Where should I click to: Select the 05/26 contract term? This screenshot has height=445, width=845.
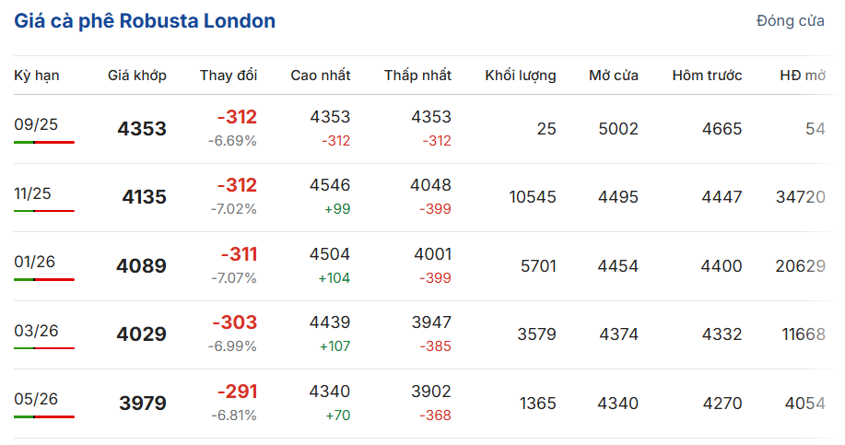[x=36, y=399]
